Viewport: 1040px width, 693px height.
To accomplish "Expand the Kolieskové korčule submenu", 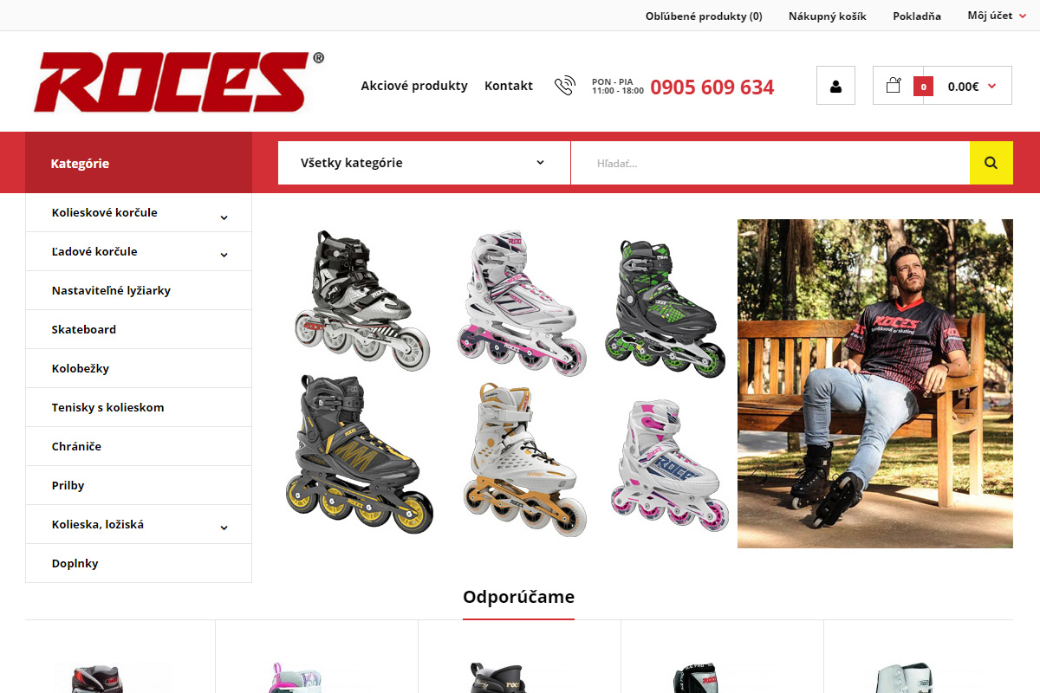I will 224,217.
